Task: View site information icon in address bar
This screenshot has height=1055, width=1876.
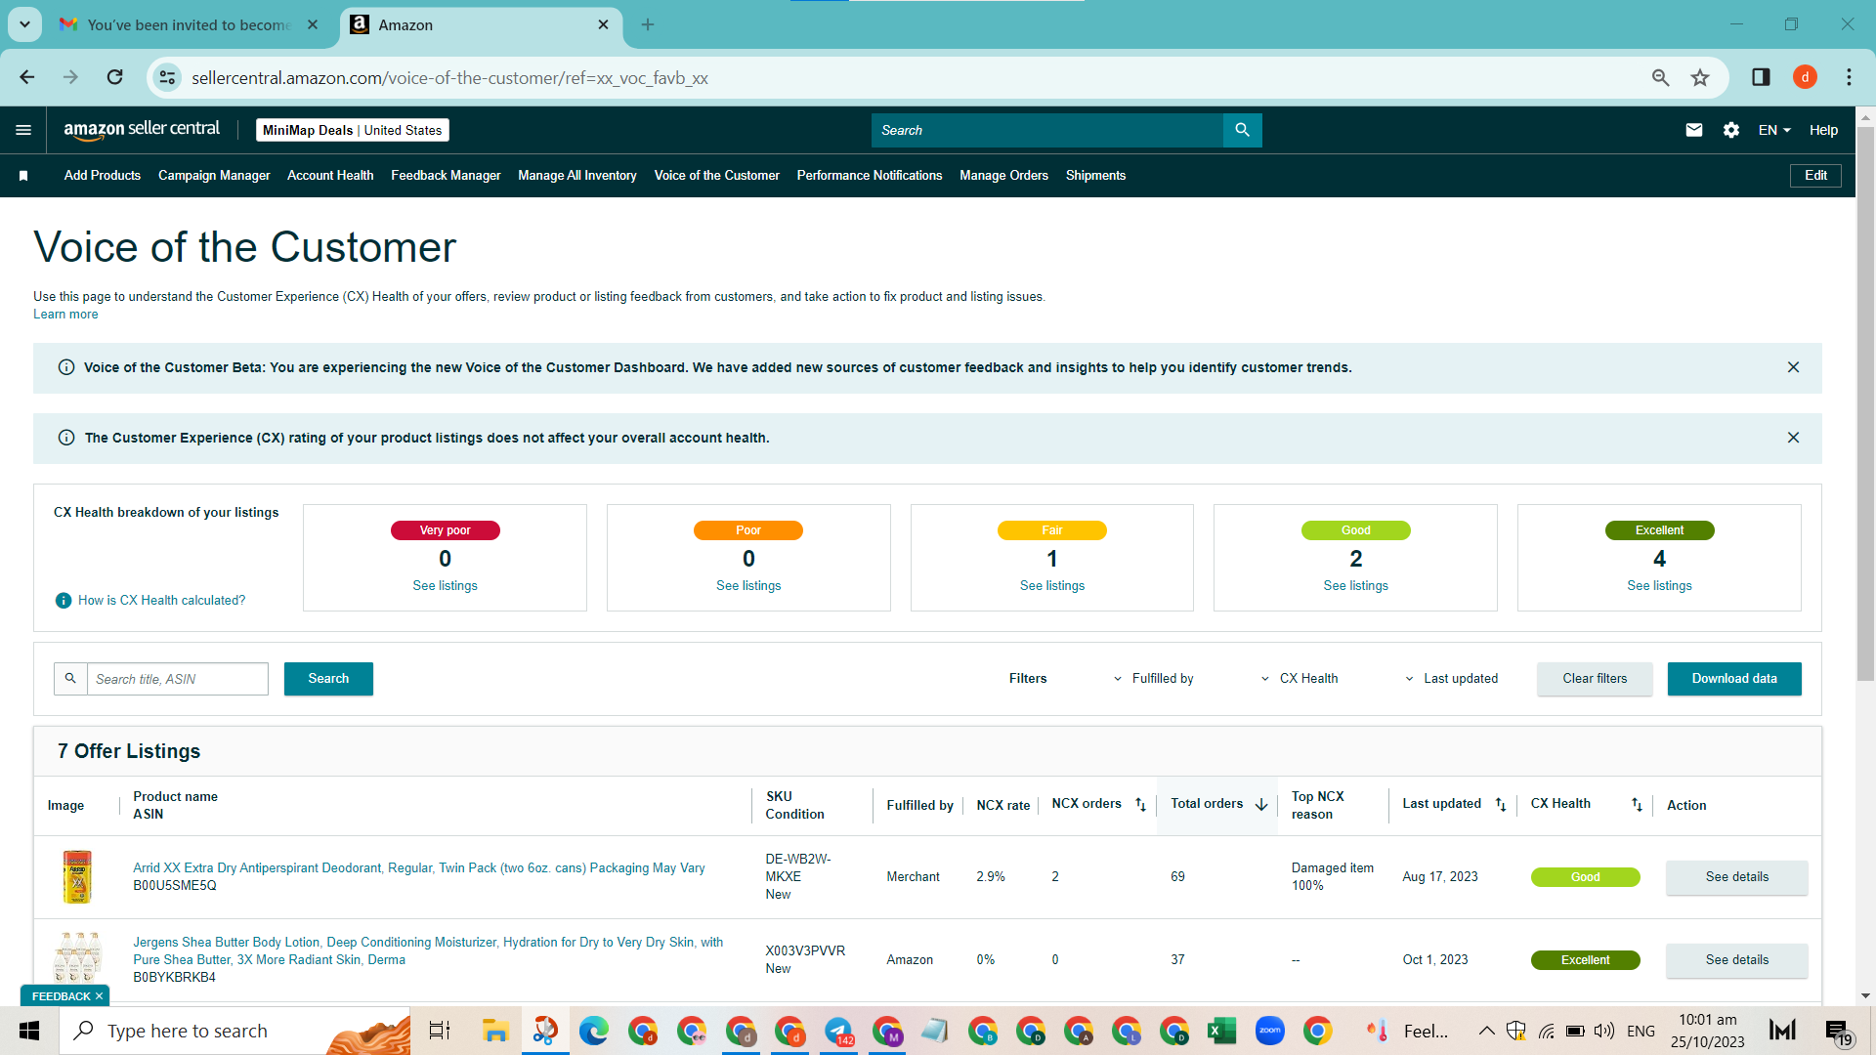Action: (167, 77)
